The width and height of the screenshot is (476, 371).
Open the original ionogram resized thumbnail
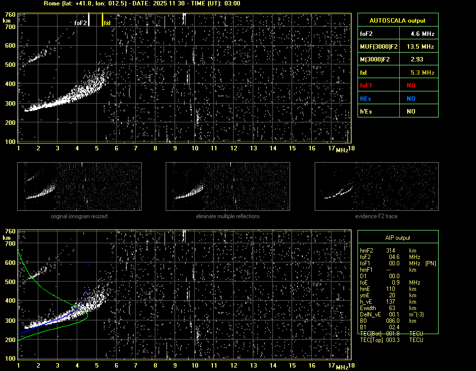79,186
